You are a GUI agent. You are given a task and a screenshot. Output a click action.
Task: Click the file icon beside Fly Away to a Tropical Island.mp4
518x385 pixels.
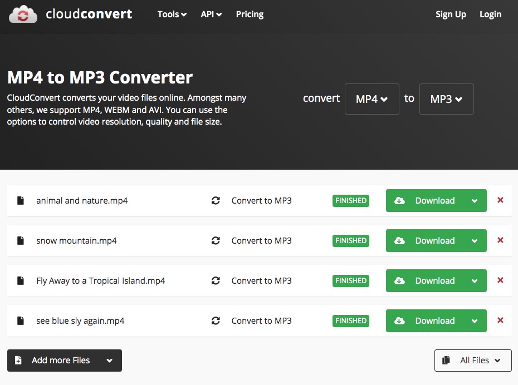[x=21, y=280]
